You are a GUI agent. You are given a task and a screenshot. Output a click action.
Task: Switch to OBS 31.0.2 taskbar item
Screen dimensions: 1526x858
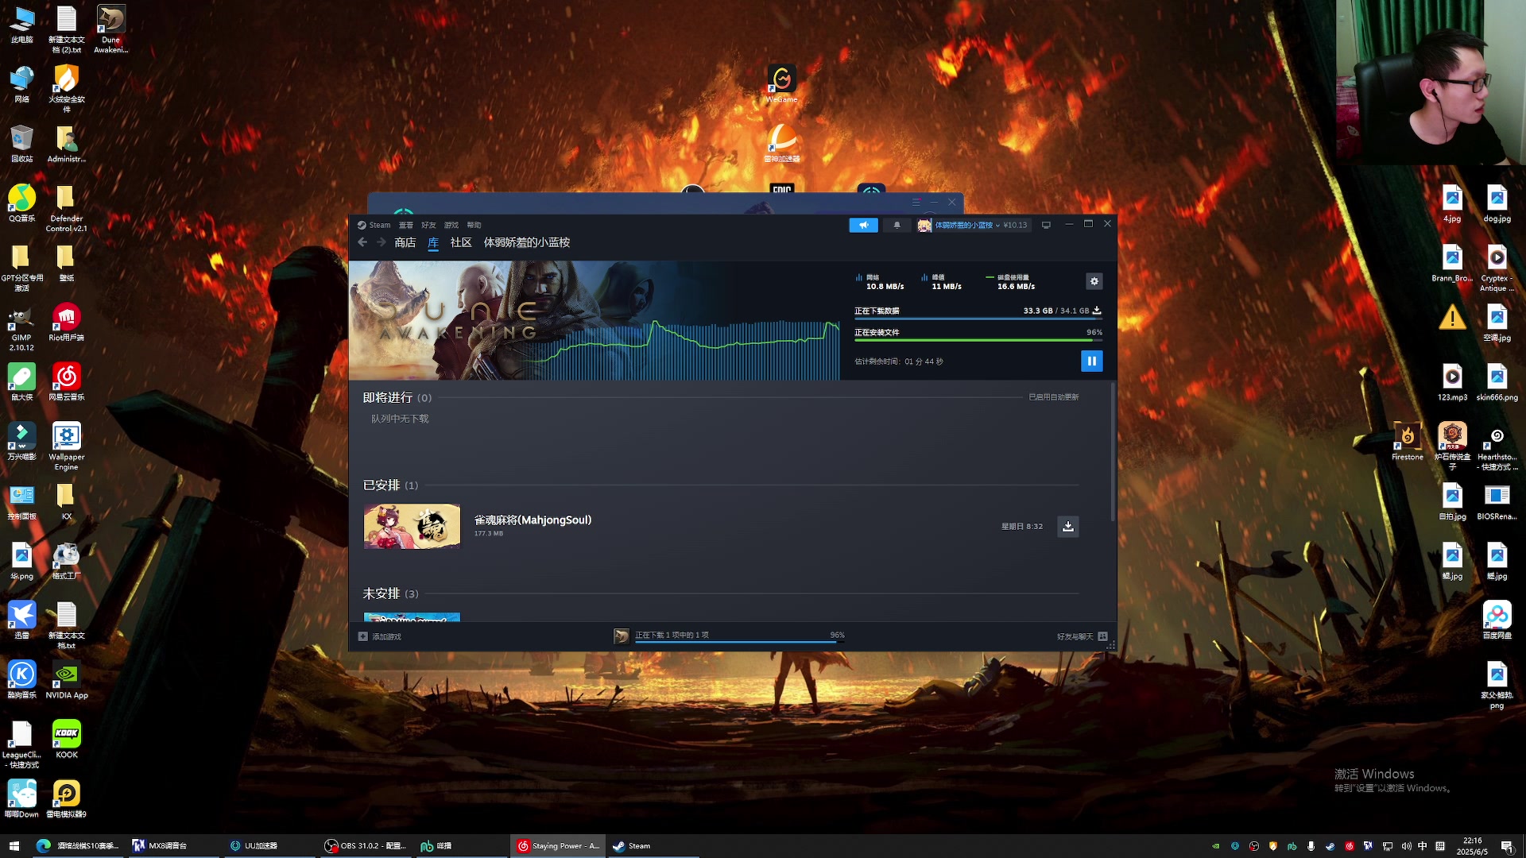(x=366, y=846)
